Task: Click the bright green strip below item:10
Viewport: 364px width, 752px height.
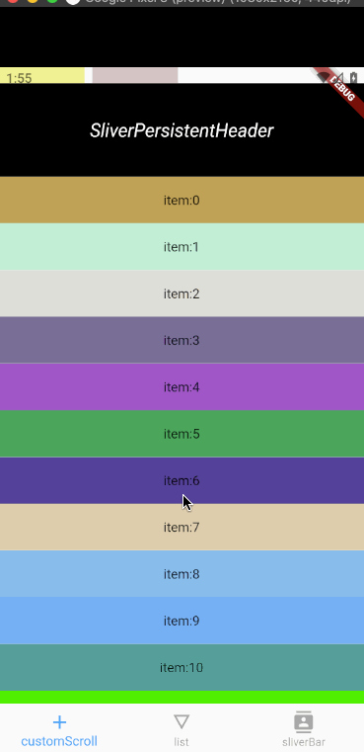Action: tap(182, 698)
